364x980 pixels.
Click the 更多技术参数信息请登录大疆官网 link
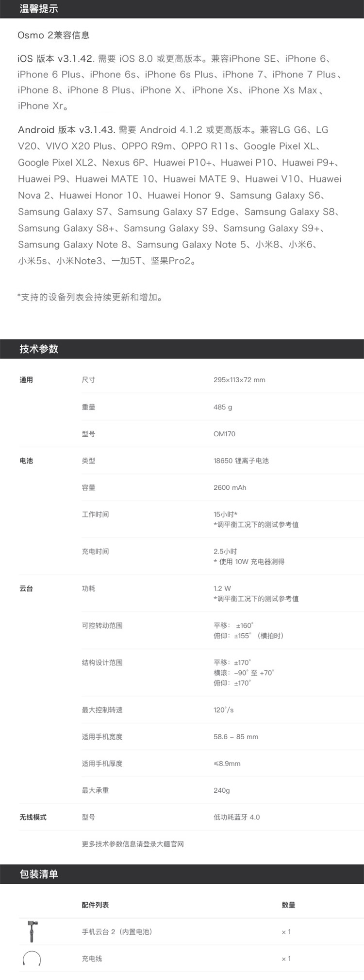click(132, 844)
